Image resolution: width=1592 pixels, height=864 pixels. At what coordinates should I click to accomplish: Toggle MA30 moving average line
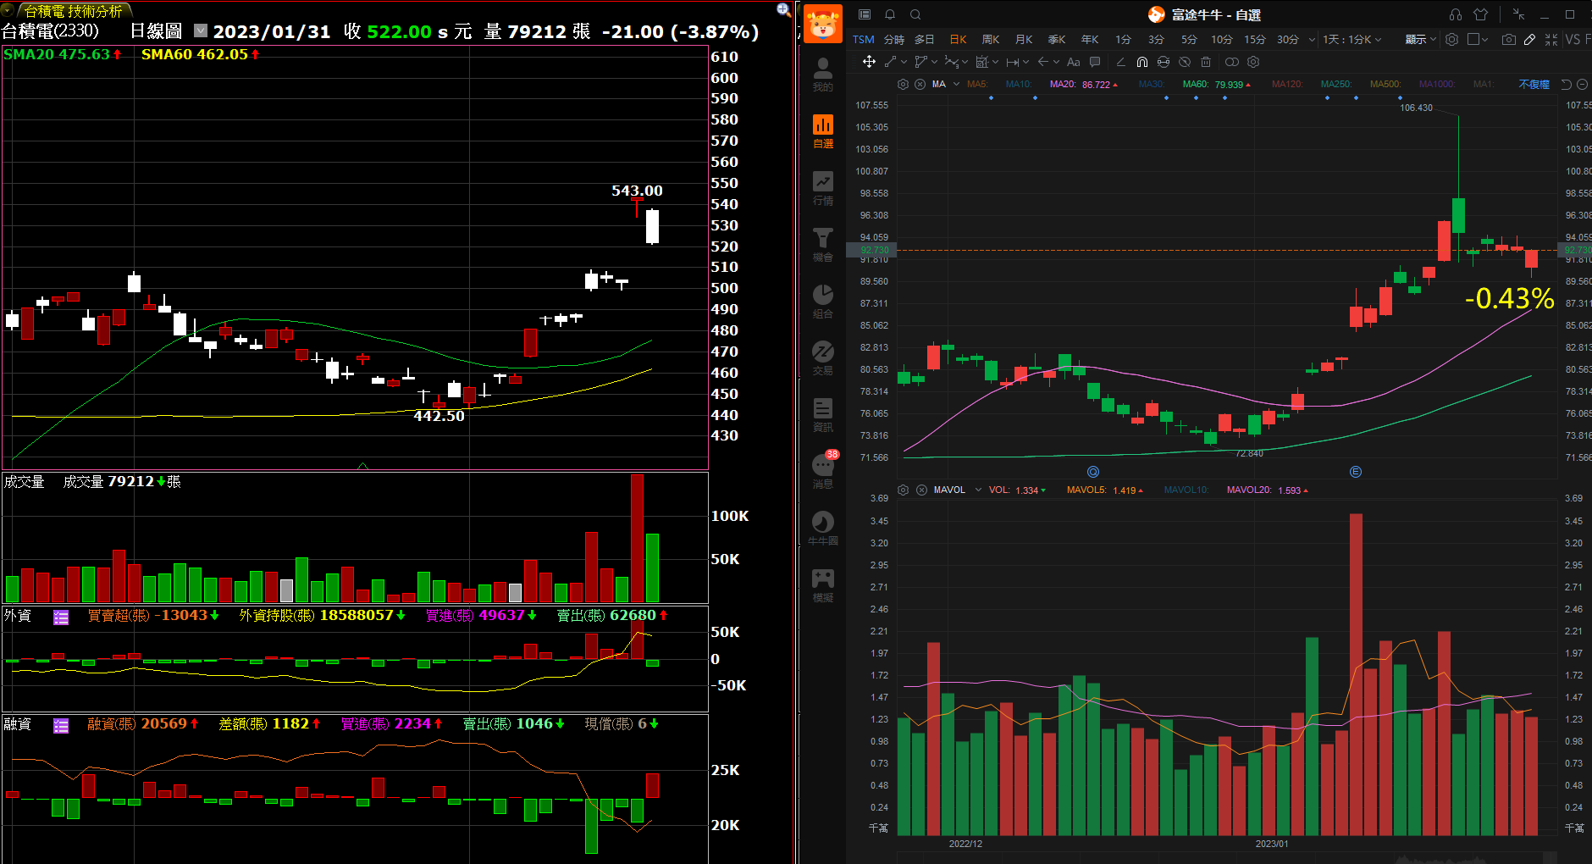tap(1152, 84)
